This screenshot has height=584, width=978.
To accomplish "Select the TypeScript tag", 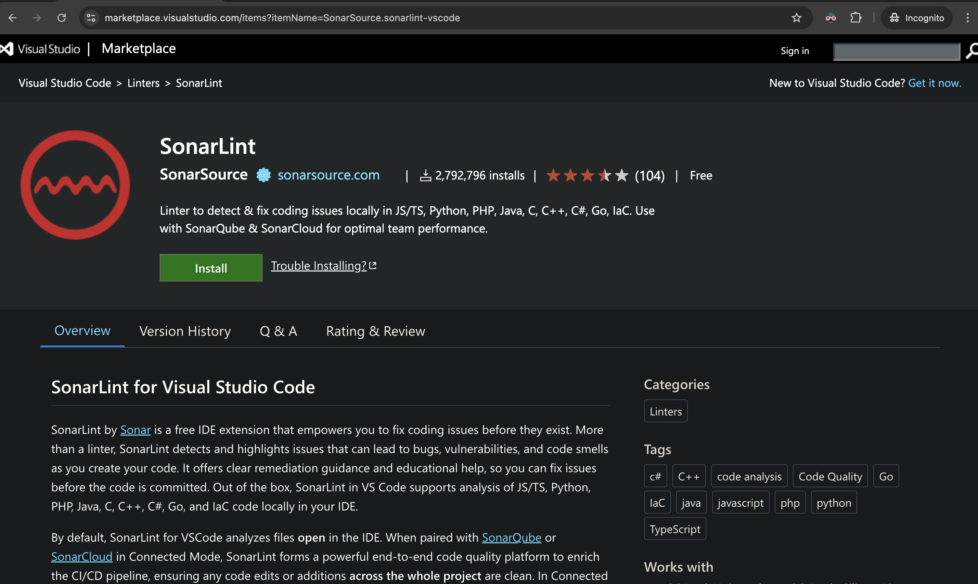I will click(x=675, y=529).
